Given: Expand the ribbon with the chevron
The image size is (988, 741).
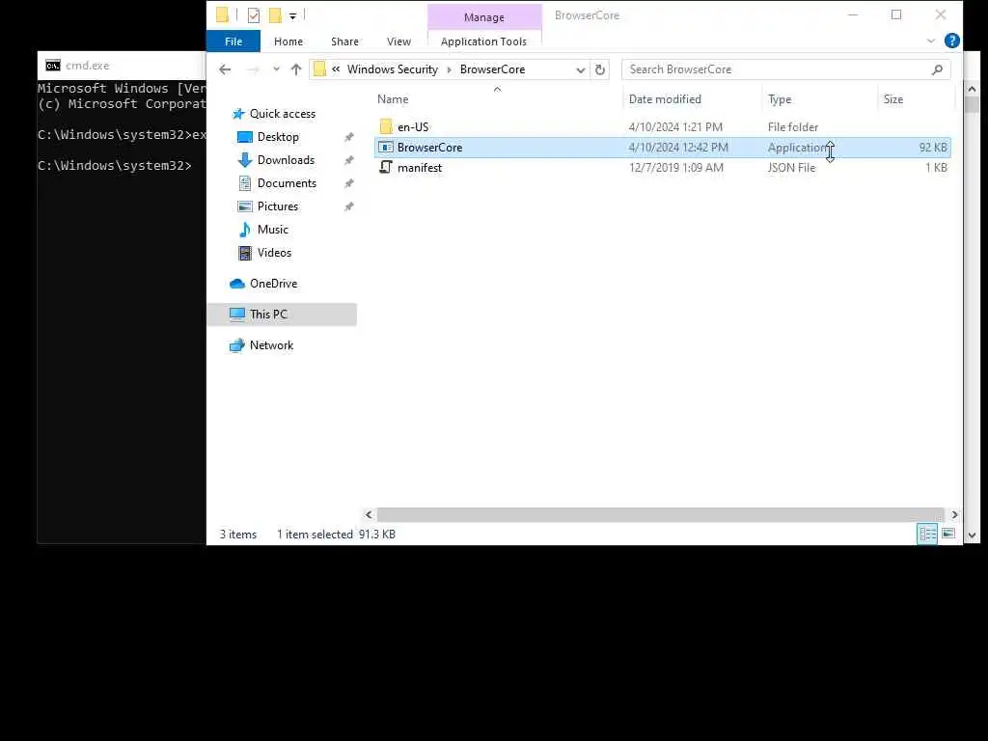Looking at the screenshot, I should tap(931, 41).
